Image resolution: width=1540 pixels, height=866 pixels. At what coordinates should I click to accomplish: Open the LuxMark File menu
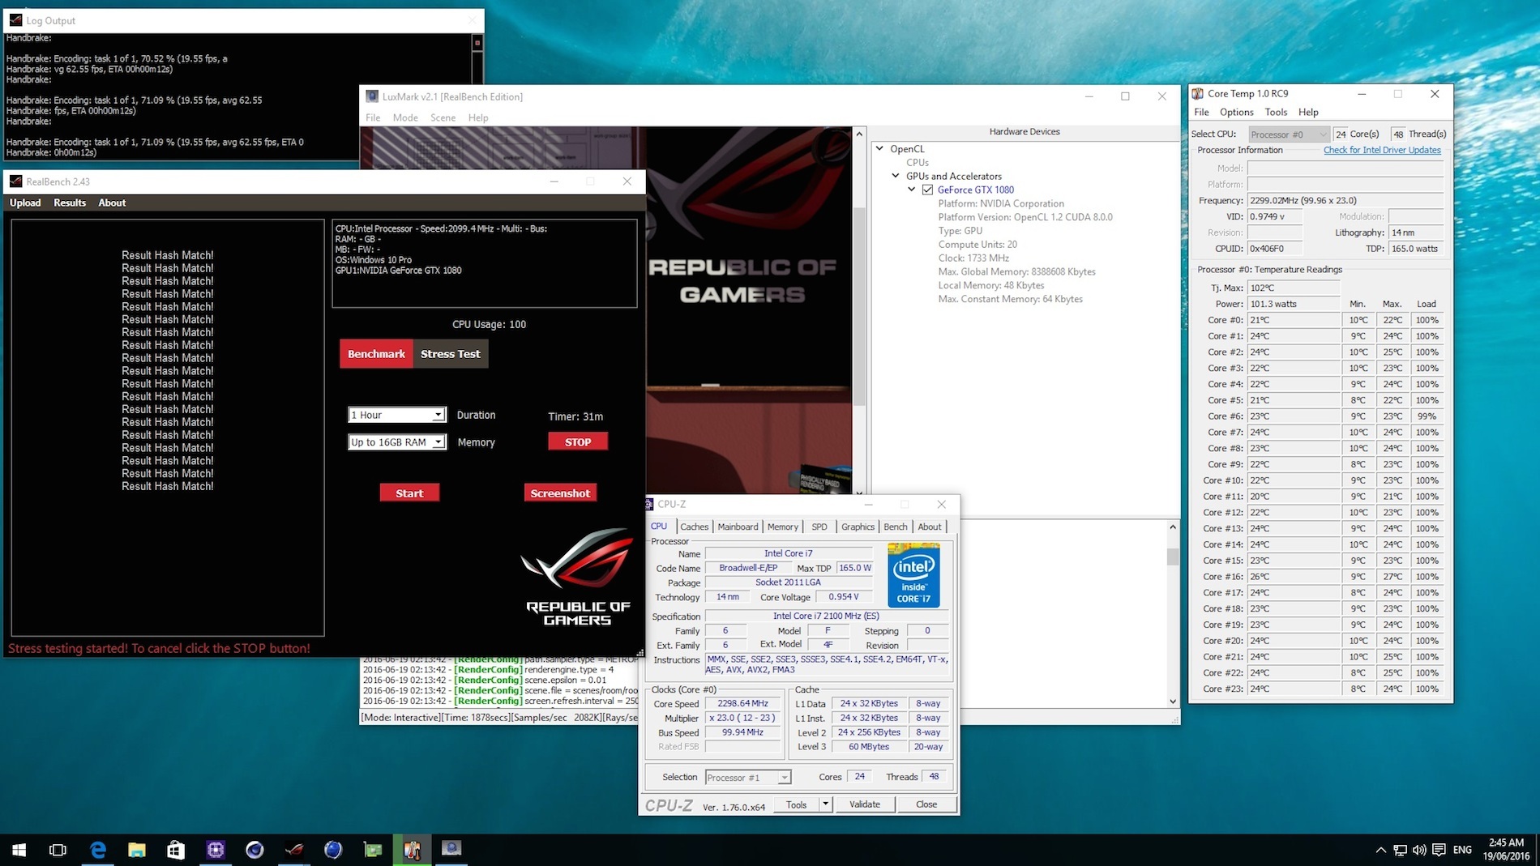[373, 117]
